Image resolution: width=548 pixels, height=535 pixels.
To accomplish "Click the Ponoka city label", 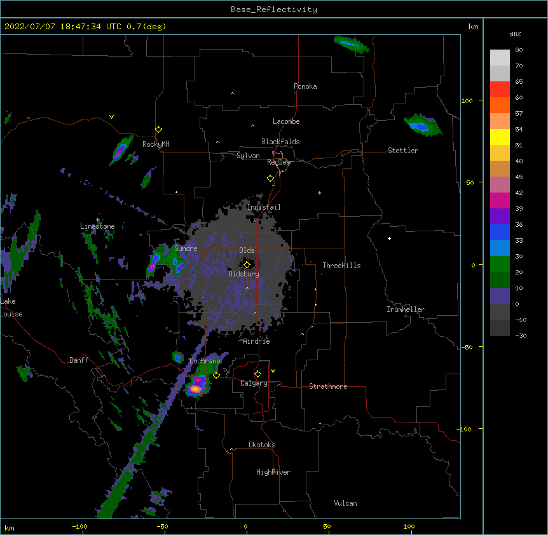I will (x=305, y=86).
